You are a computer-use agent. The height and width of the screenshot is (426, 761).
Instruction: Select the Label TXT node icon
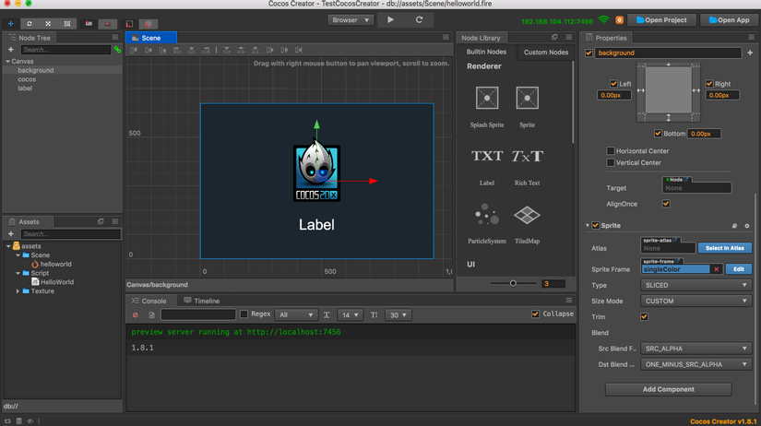[487, 156]
